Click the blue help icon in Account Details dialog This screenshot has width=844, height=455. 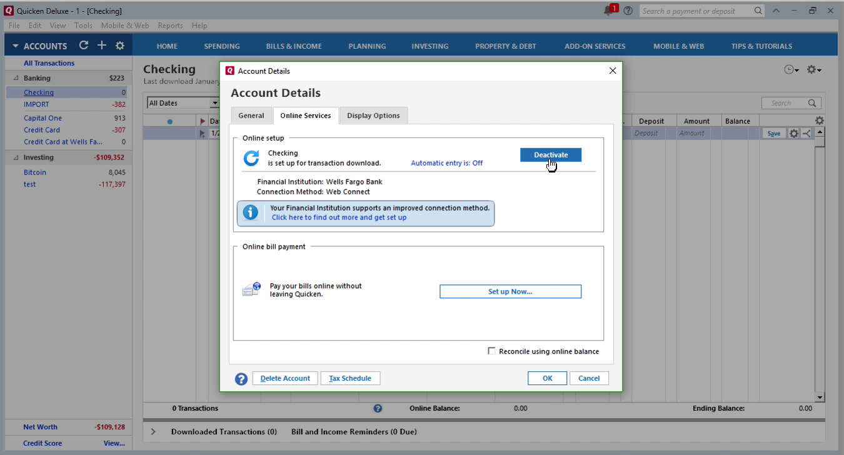coord(241,379)
